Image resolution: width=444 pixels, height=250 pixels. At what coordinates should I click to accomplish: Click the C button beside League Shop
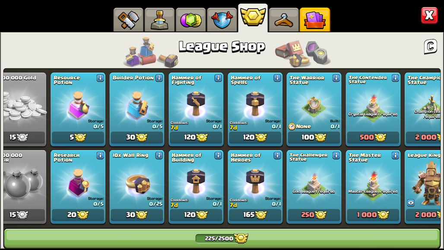click(431, 46)
